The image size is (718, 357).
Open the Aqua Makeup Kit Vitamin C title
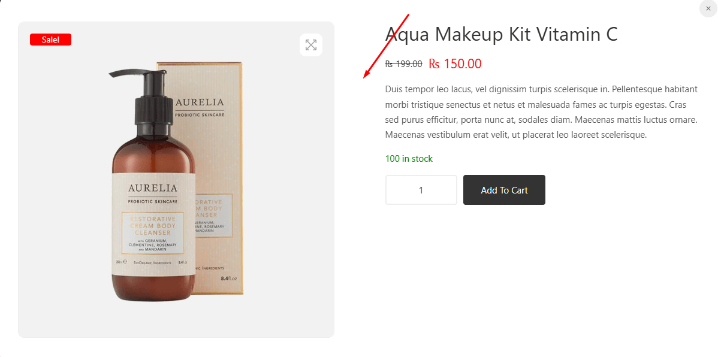(x=501, y=34)
